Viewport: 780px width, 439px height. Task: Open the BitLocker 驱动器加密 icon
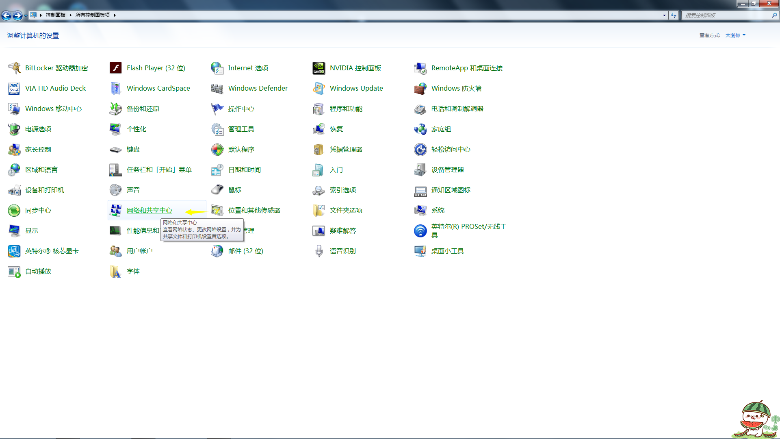pyautogui.click(x=14, y=68)
